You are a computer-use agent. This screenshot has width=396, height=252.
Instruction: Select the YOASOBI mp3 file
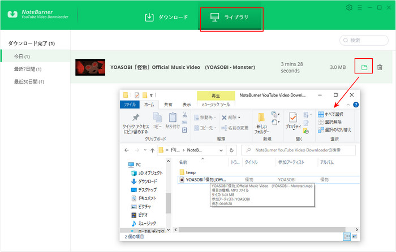[x=269, y=180]
